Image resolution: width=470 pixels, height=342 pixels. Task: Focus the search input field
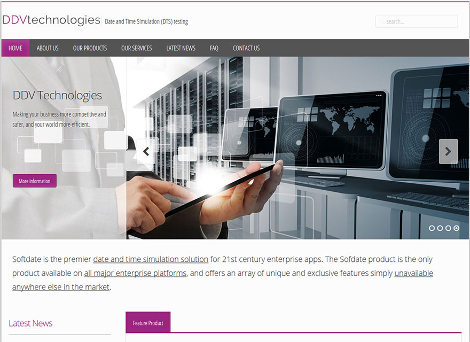tap(417, 21)
